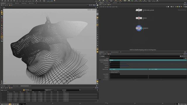This screenshot has height=105, width=187.
Task: Toggle display flag on delete1 node
Action: (x=141, y=18)
